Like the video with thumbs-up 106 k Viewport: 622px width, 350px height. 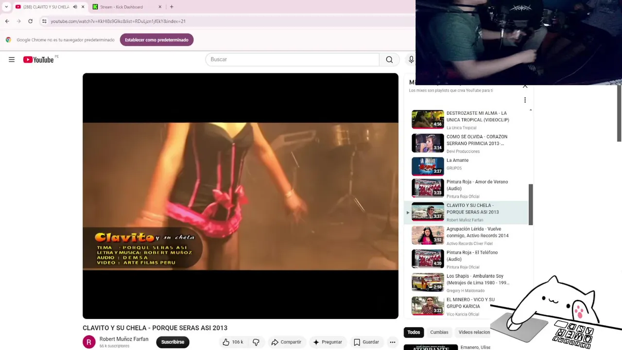(x=232, y=342)
